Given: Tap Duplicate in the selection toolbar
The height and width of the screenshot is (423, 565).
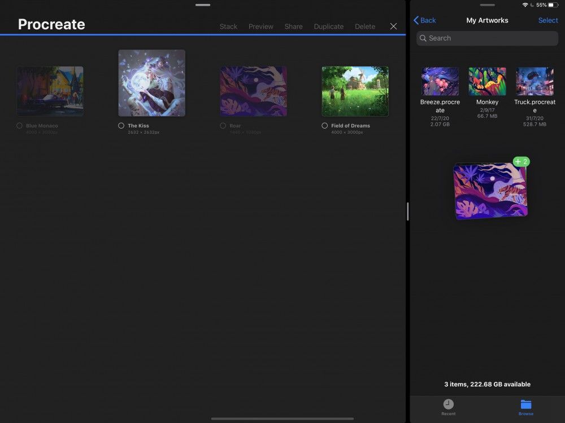Looking at the screenshot, I should pyautogui.click(x=328, y=26).
